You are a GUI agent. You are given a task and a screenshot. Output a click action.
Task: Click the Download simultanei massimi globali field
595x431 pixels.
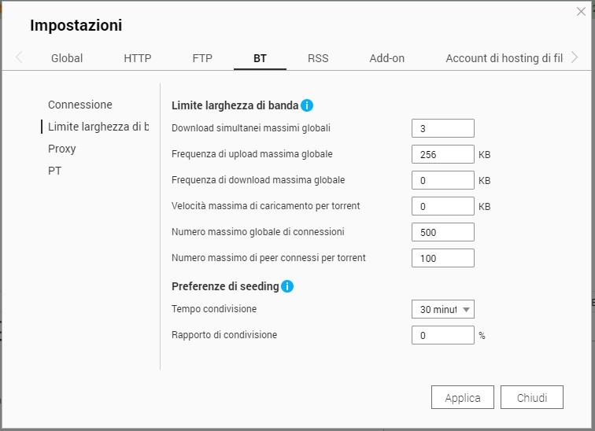click(442, 128)
